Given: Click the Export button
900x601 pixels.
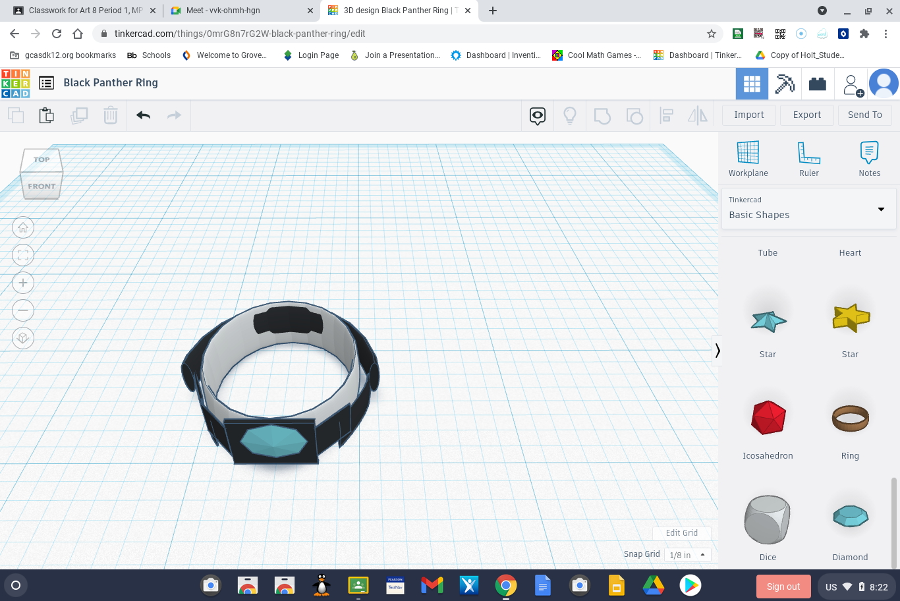Looking at the screenshot, I should pos(807,115).
